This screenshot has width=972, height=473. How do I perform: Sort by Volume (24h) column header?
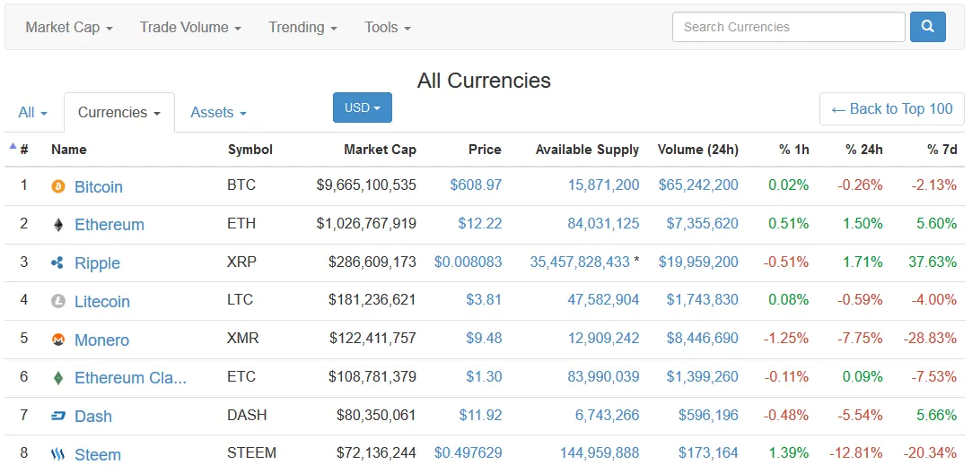(698, 150)
